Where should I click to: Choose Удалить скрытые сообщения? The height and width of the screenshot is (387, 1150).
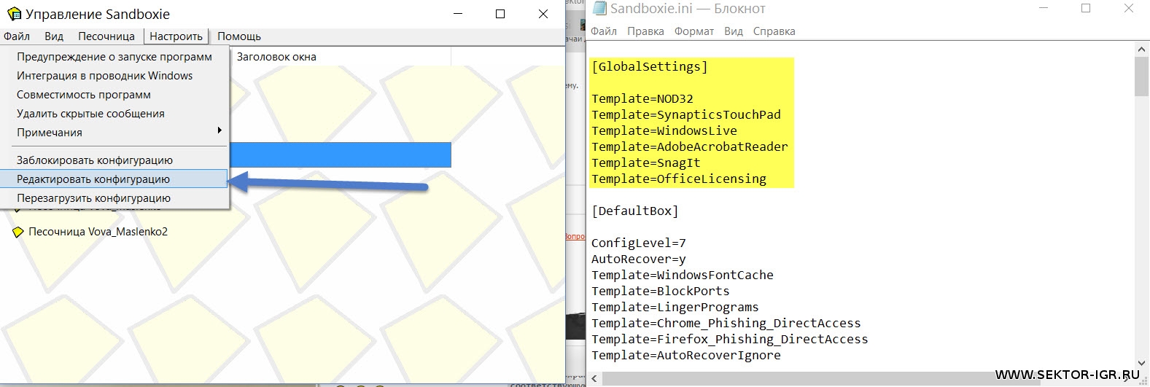[x=114, y=113]
